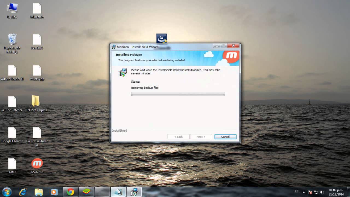Select Google Chrome desktop shortcut

12,135
